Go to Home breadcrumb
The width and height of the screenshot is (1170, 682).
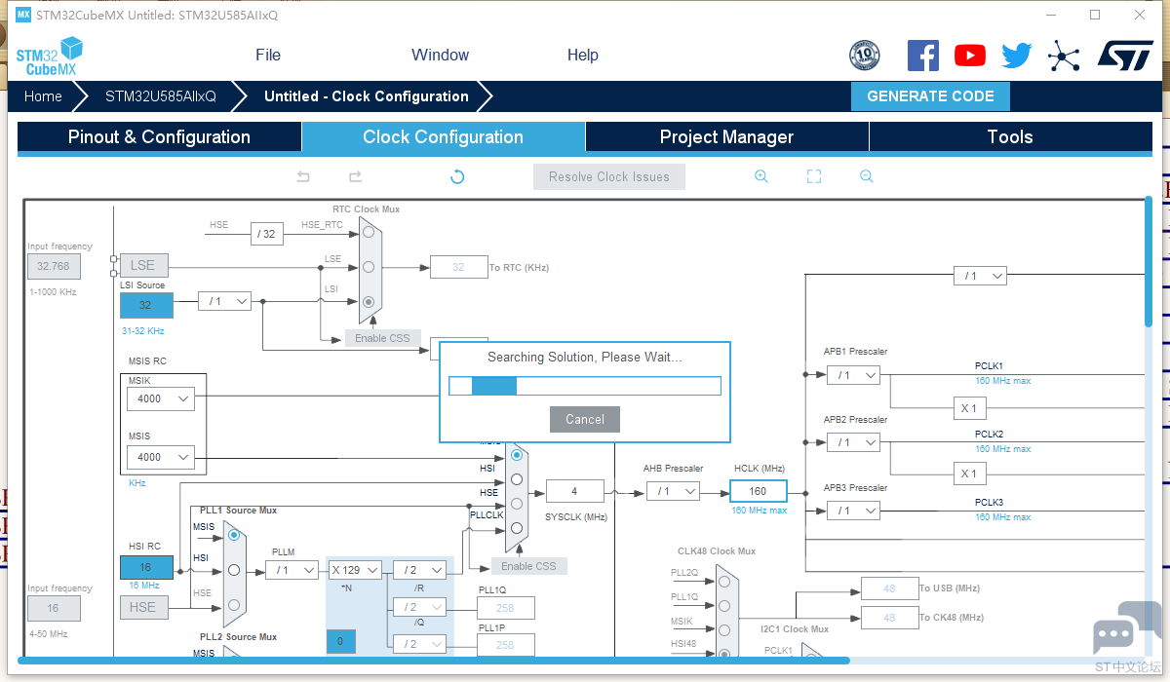(43, 96)
